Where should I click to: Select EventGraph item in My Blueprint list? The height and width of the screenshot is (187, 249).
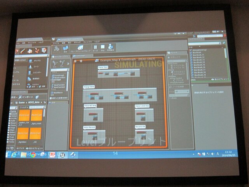[x=59, y=76]
